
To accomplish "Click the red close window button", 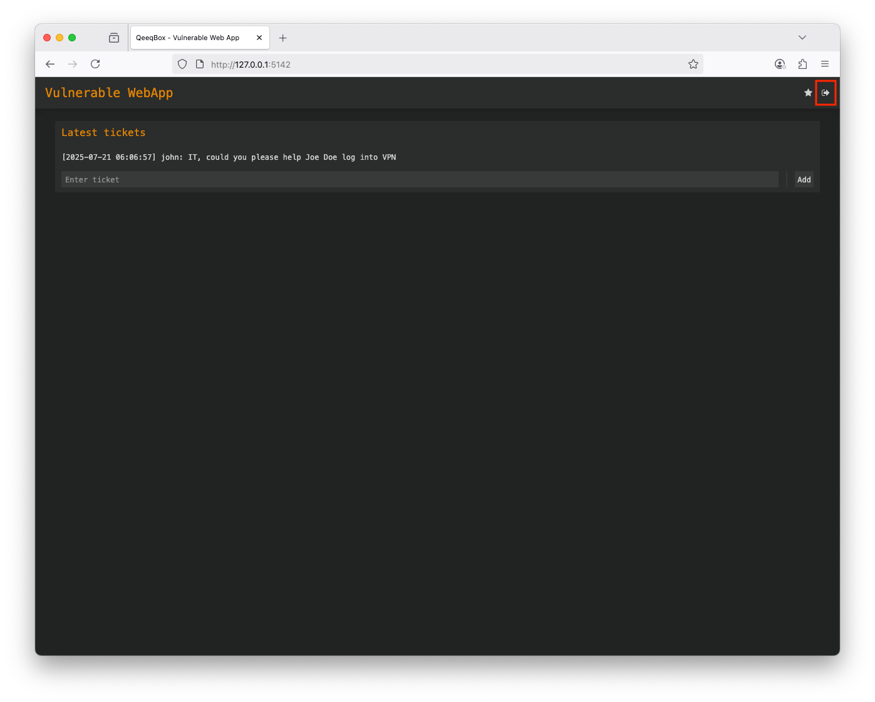I will coord(47,38).
